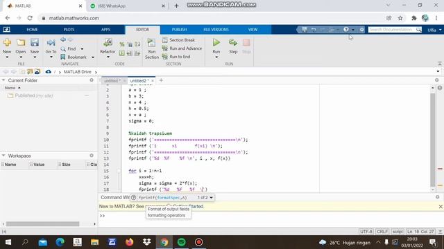Switch to the PLOTS tab
The image size is (444, 249).
(x=69, y=29)
